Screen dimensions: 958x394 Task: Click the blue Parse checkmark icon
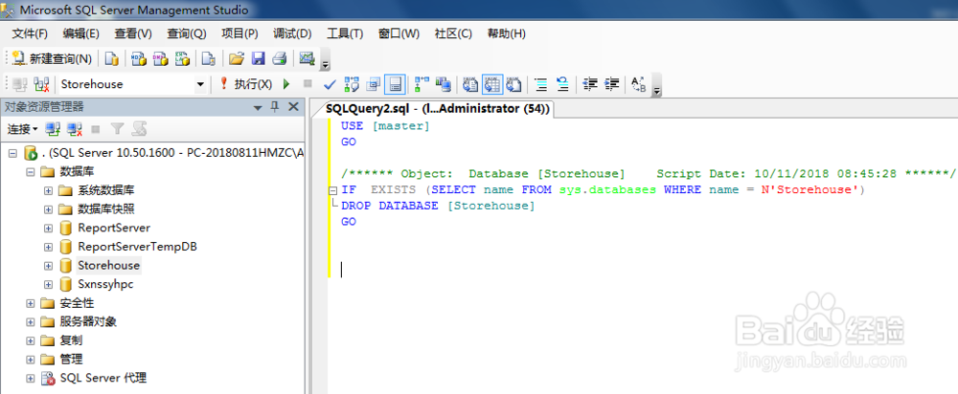click(330, 84)
